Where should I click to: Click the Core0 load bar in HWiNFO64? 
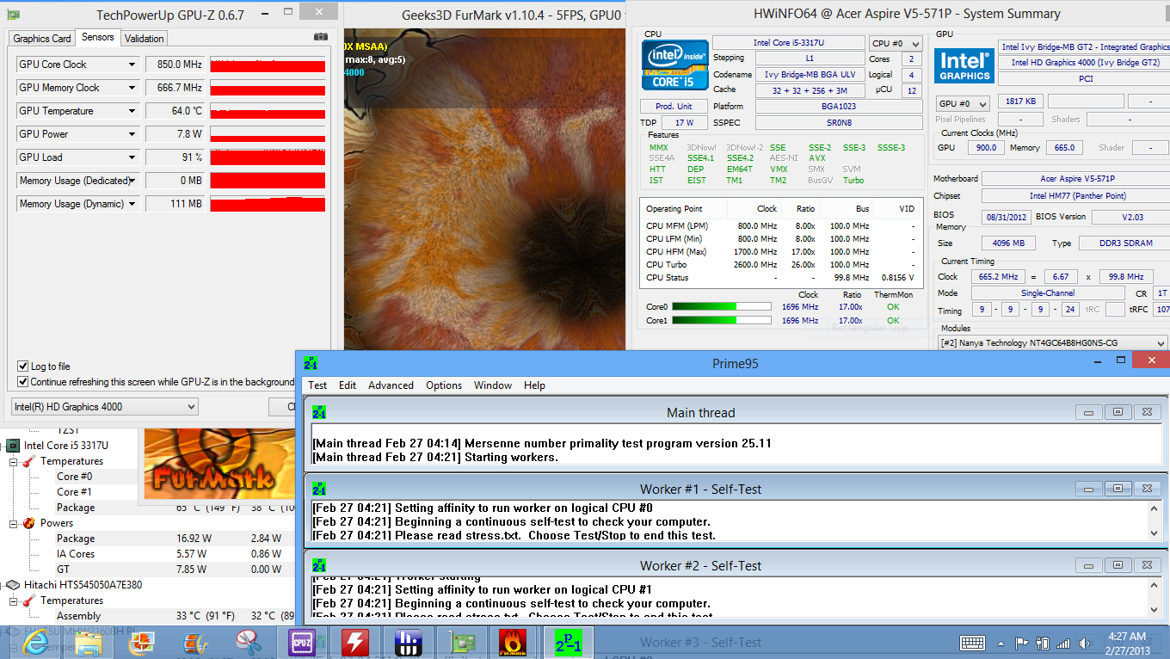pos(722,306)
